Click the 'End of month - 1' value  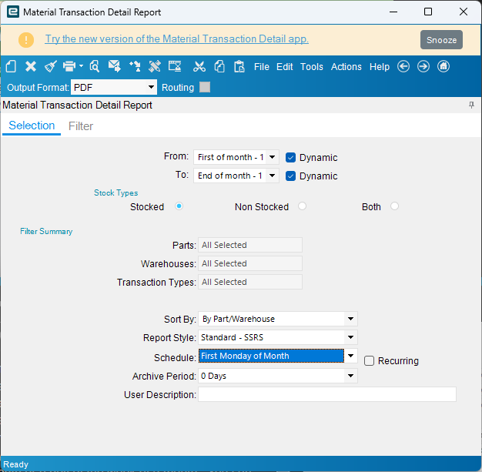[230, 176]
